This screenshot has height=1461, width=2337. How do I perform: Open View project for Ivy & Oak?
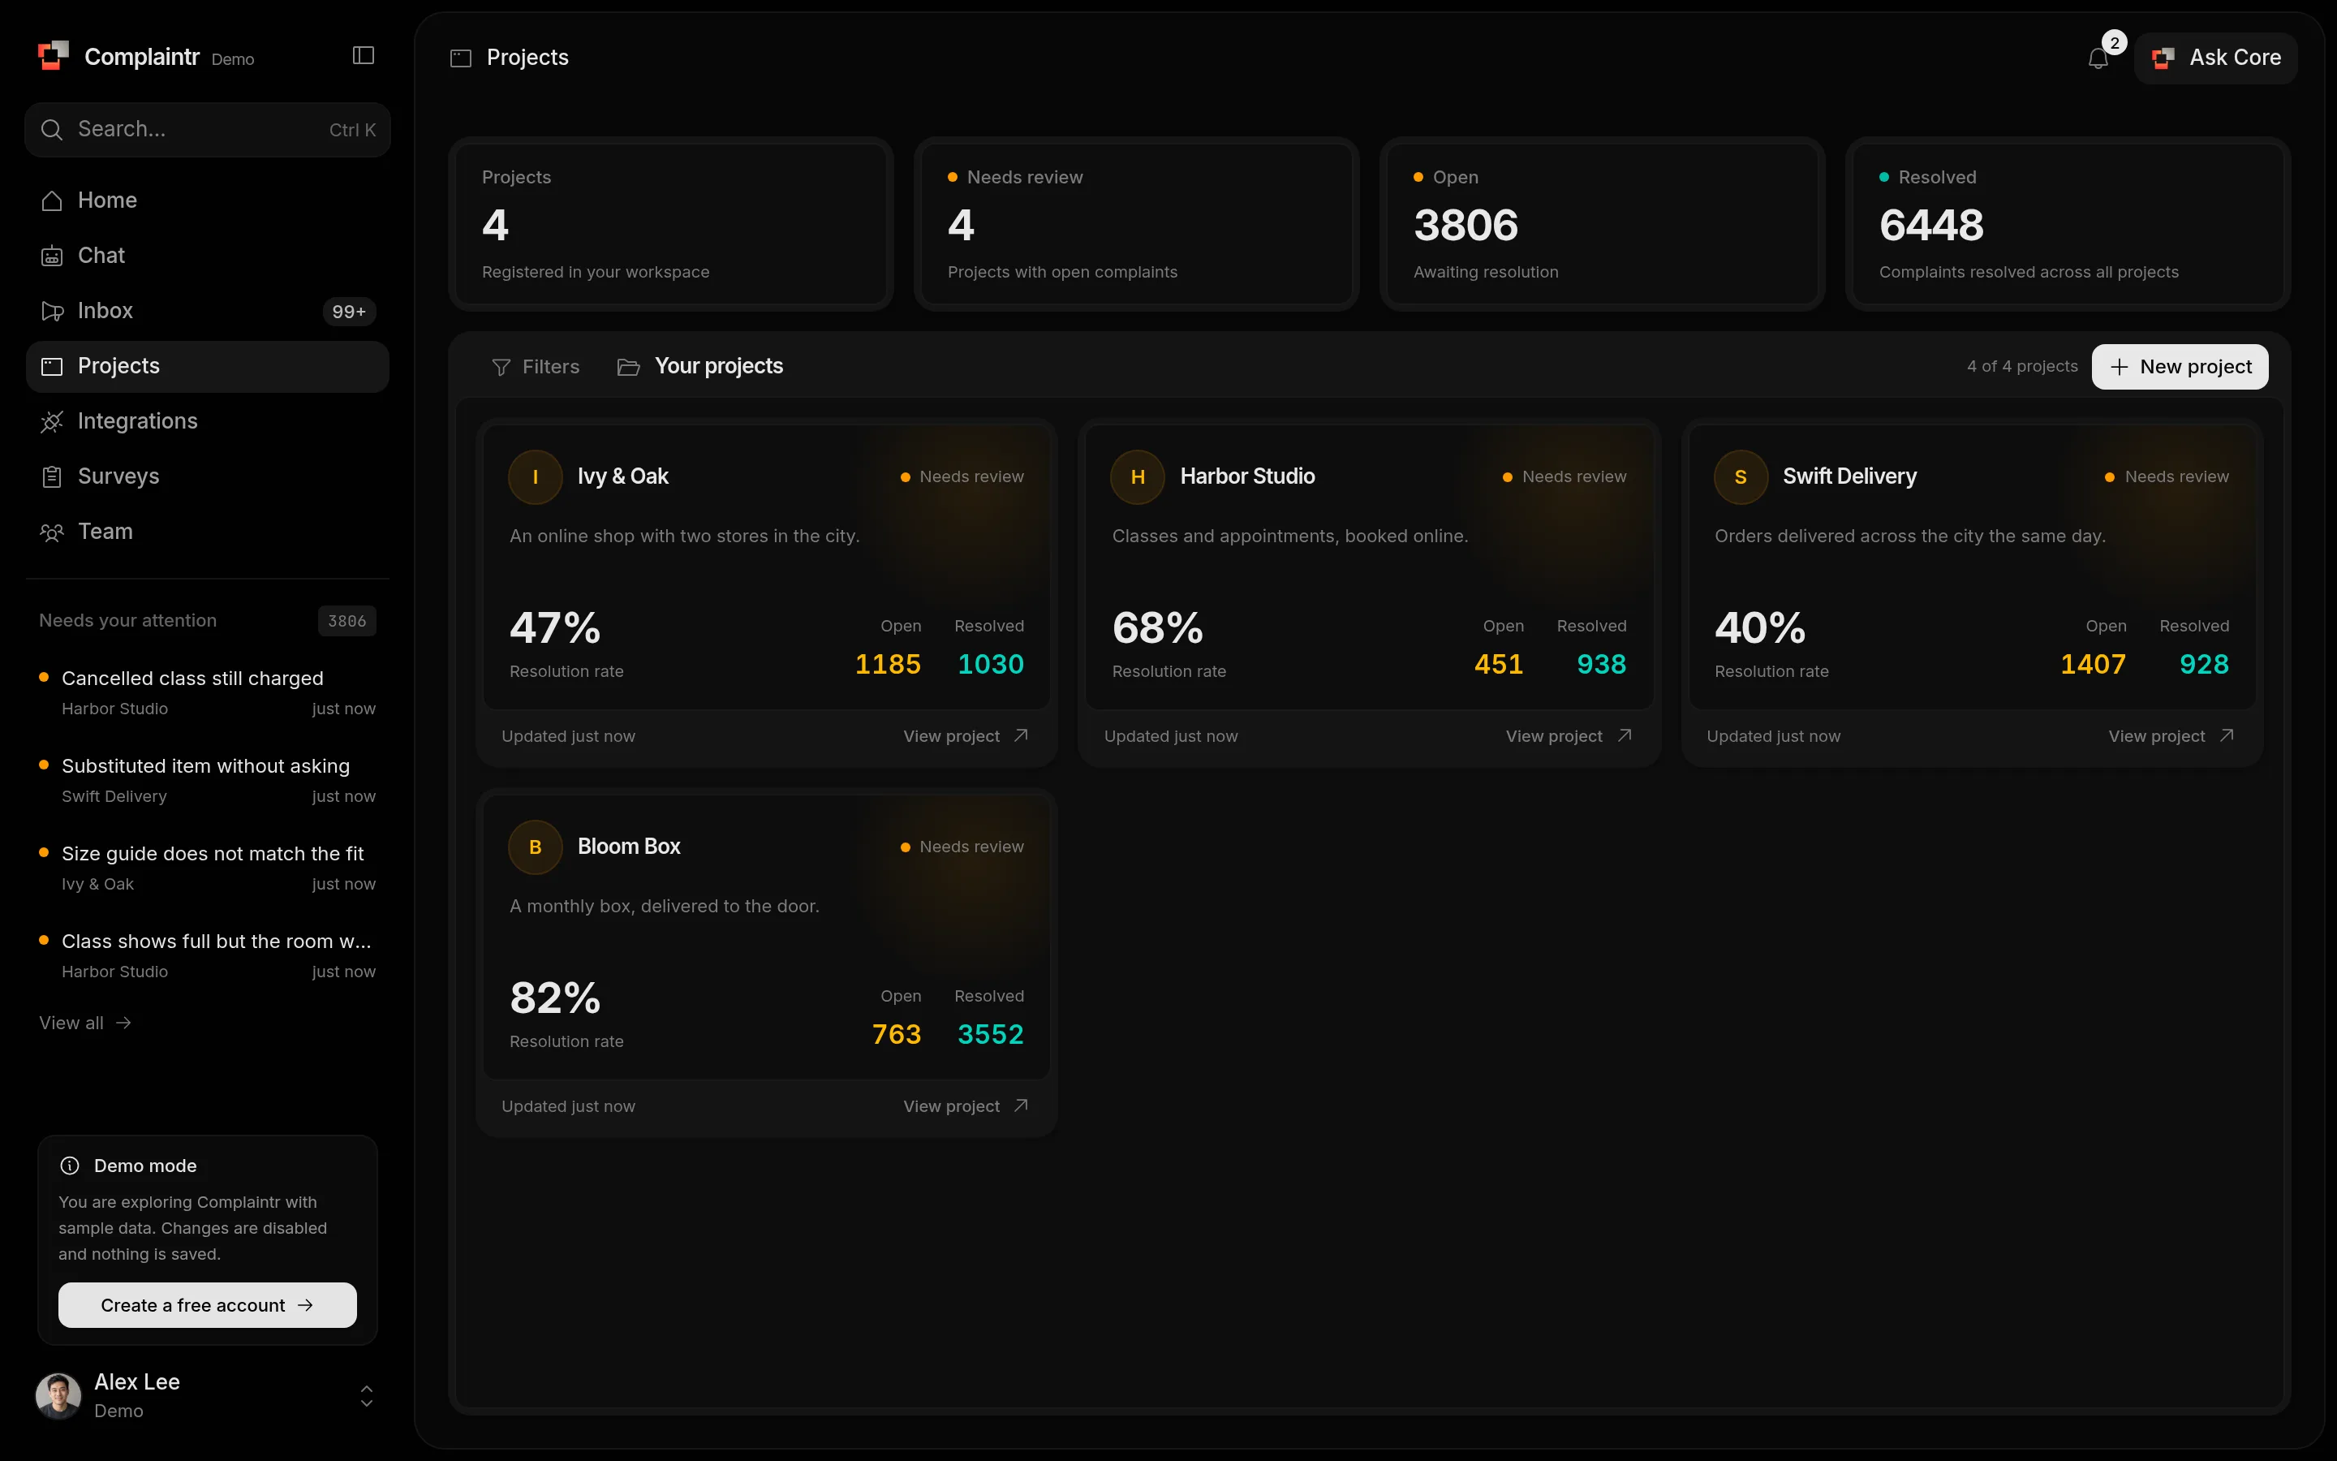click(x=965, y=736)
